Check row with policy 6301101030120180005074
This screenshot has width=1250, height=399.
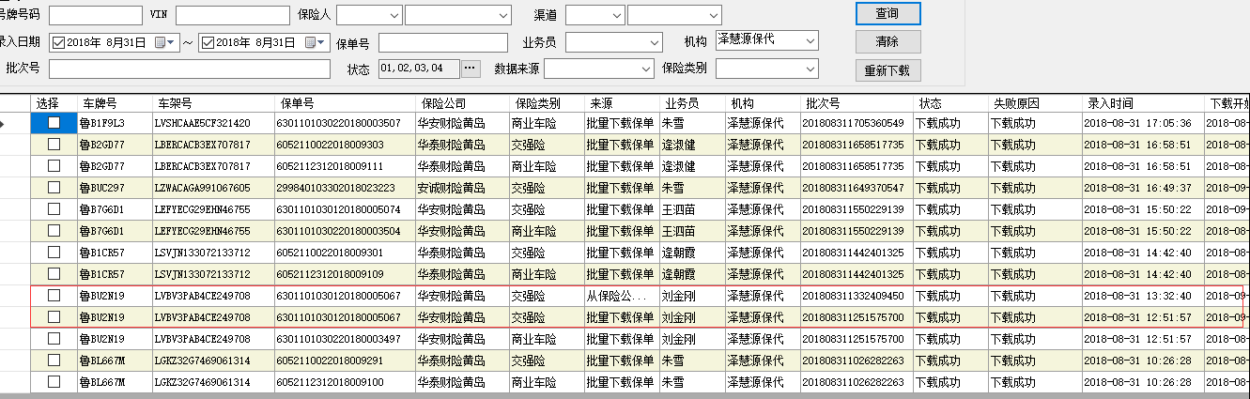pyautogui.click(x=54, y=209)
